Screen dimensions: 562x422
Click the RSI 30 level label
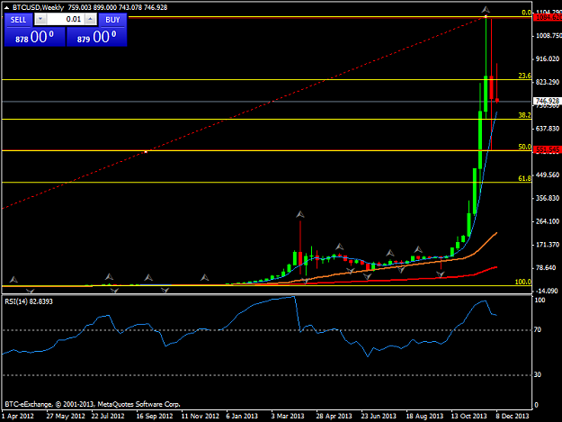[538, 374]
